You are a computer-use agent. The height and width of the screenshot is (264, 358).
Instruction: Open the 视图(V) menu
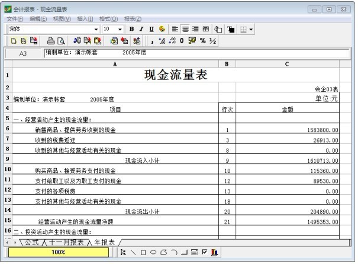[x=62, y=19]
